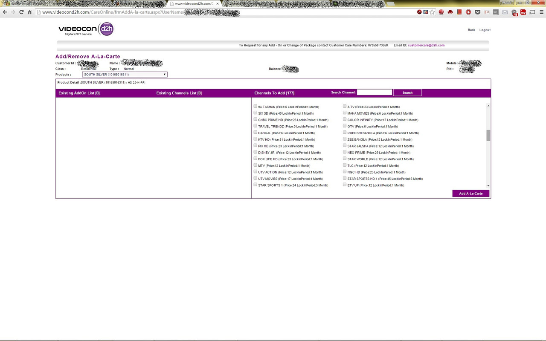The height and width of the screenshot is (341, 546).
Task: Select the & TV channel checkbox
Action: tap(345, 106)
